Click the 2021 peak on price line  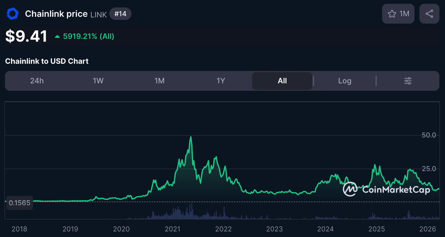191,137
